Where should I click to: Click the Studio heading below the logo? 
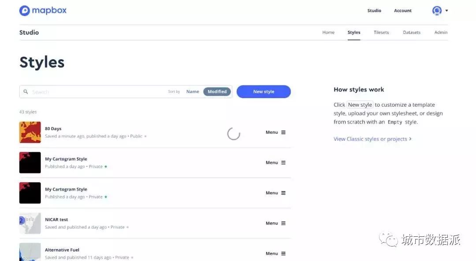click(29, 33)
